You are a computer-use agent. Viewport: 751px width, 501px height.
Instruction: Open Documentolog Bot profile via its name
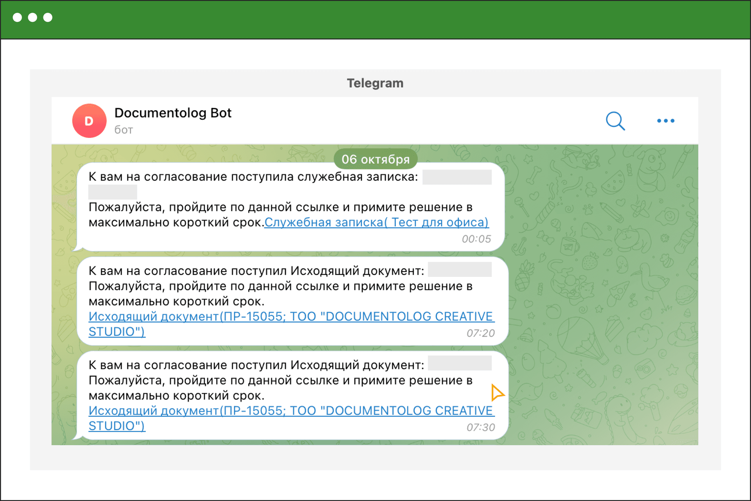point(172,113)
